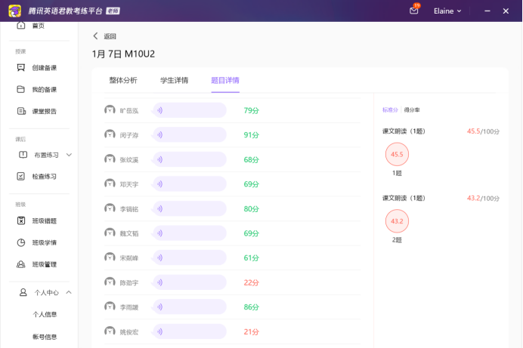Expand the 布置练习 submenu chevron
This screenshot has width=523, height=348.
[69, 155]
